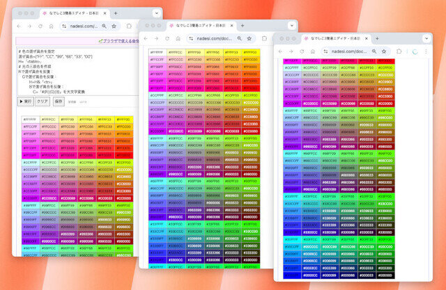Image resolution: width=446 pixels, height=290 pixels.
Task: Click forward arrow in left window
Action: point(29,26)
